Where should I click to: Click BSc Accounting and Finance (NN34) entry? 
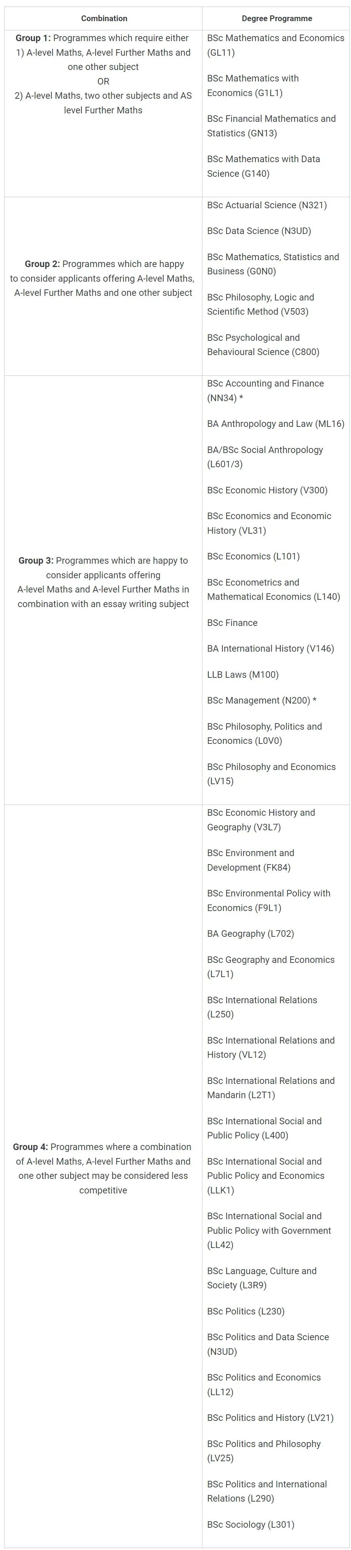[x=265, y=390]
